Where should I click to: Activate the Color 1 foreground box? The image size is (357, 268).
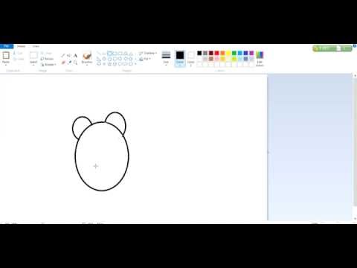pos(180,58)
